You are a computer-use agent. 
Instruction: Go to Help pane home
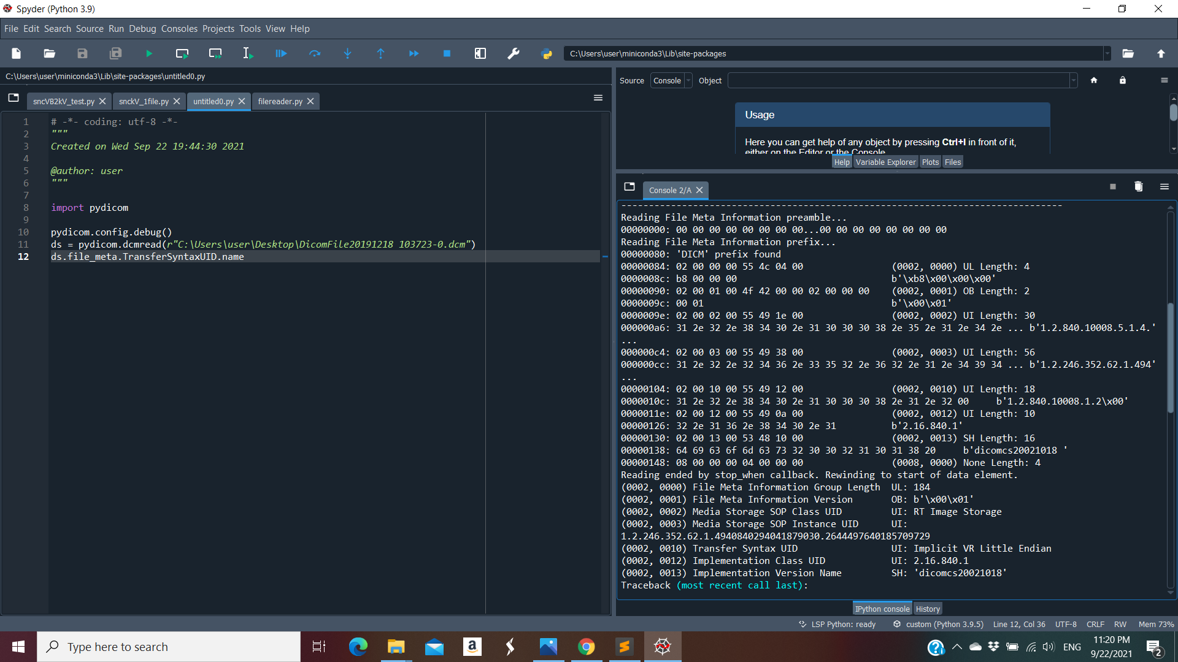pos(1094,80)
